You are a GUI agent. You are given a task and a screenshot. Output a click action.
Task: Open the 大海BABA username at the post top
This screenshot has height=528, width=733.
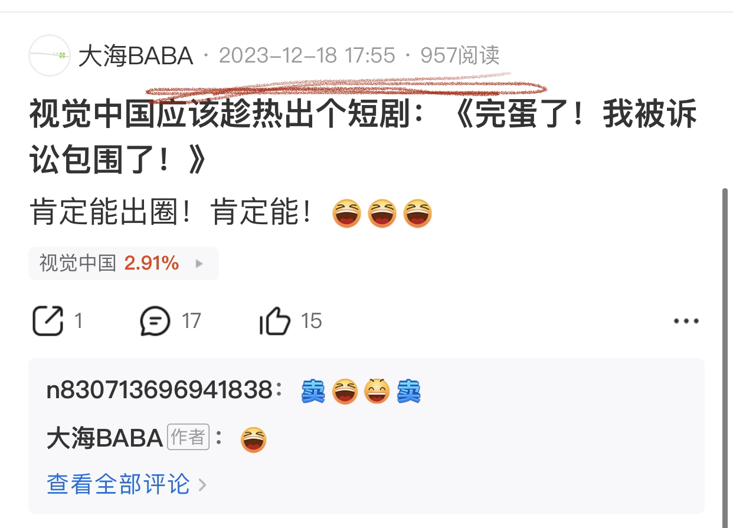[136, 56]
